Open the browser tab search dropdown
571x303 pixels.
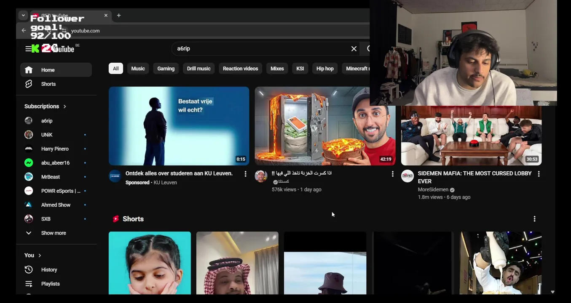coord(23,15)
